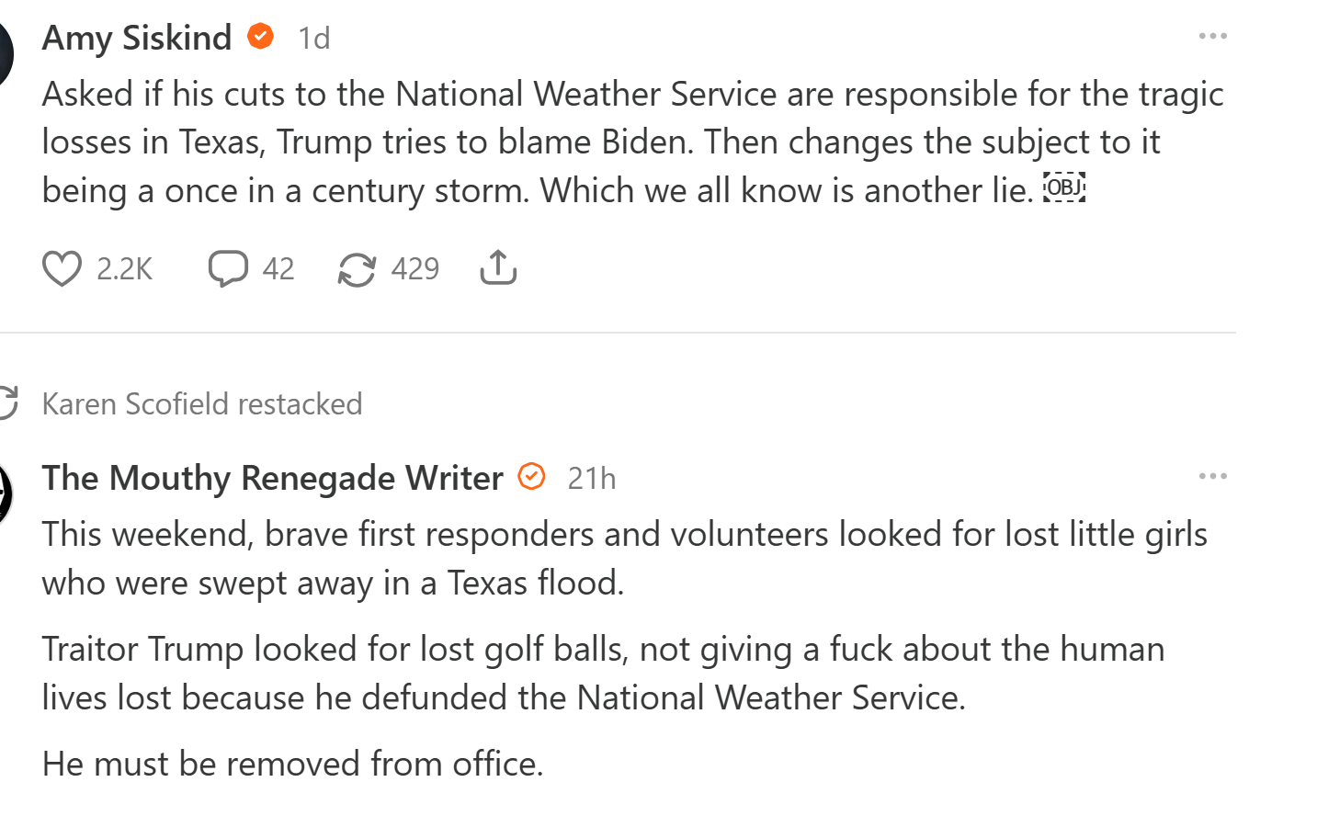Open the more options menu on Amy Siskind's note

pyautogui.click(x=1212, y=37)
